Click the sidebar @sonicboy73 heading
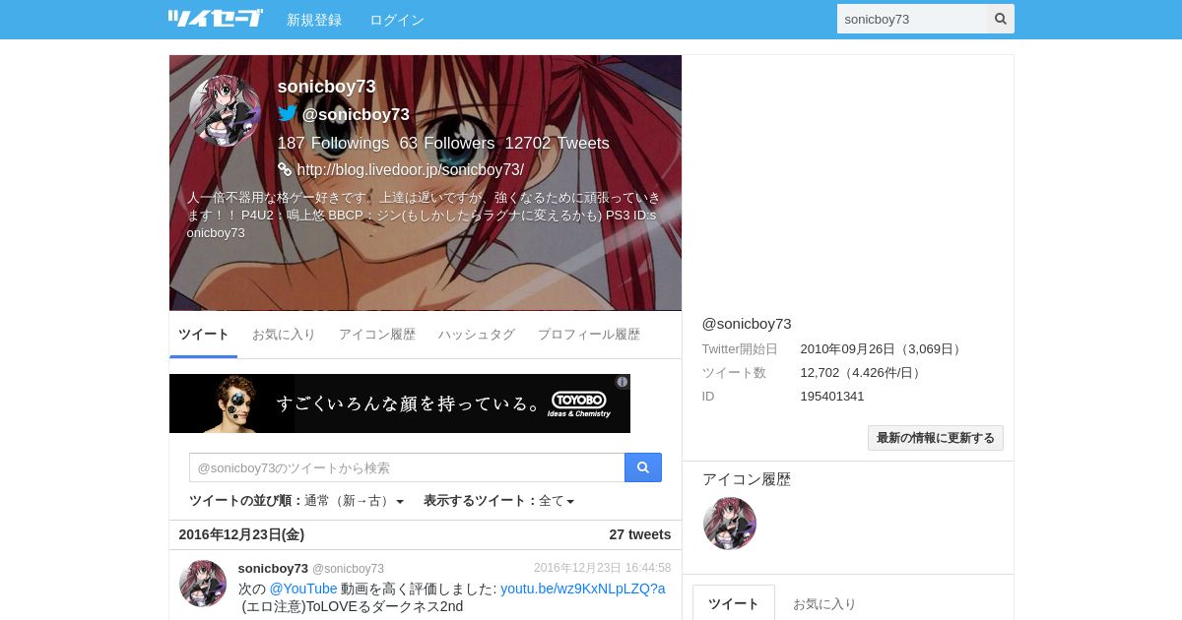 (x=747, y=324)
